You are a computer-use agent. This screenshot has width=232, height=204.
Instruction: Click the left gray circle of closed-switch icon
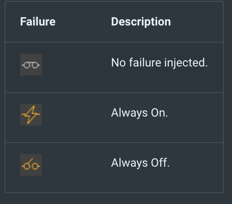tap(27, 65)
